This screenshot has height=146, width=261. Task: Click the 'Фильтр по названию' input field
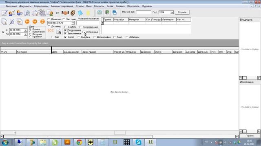(x=88, y=23)
